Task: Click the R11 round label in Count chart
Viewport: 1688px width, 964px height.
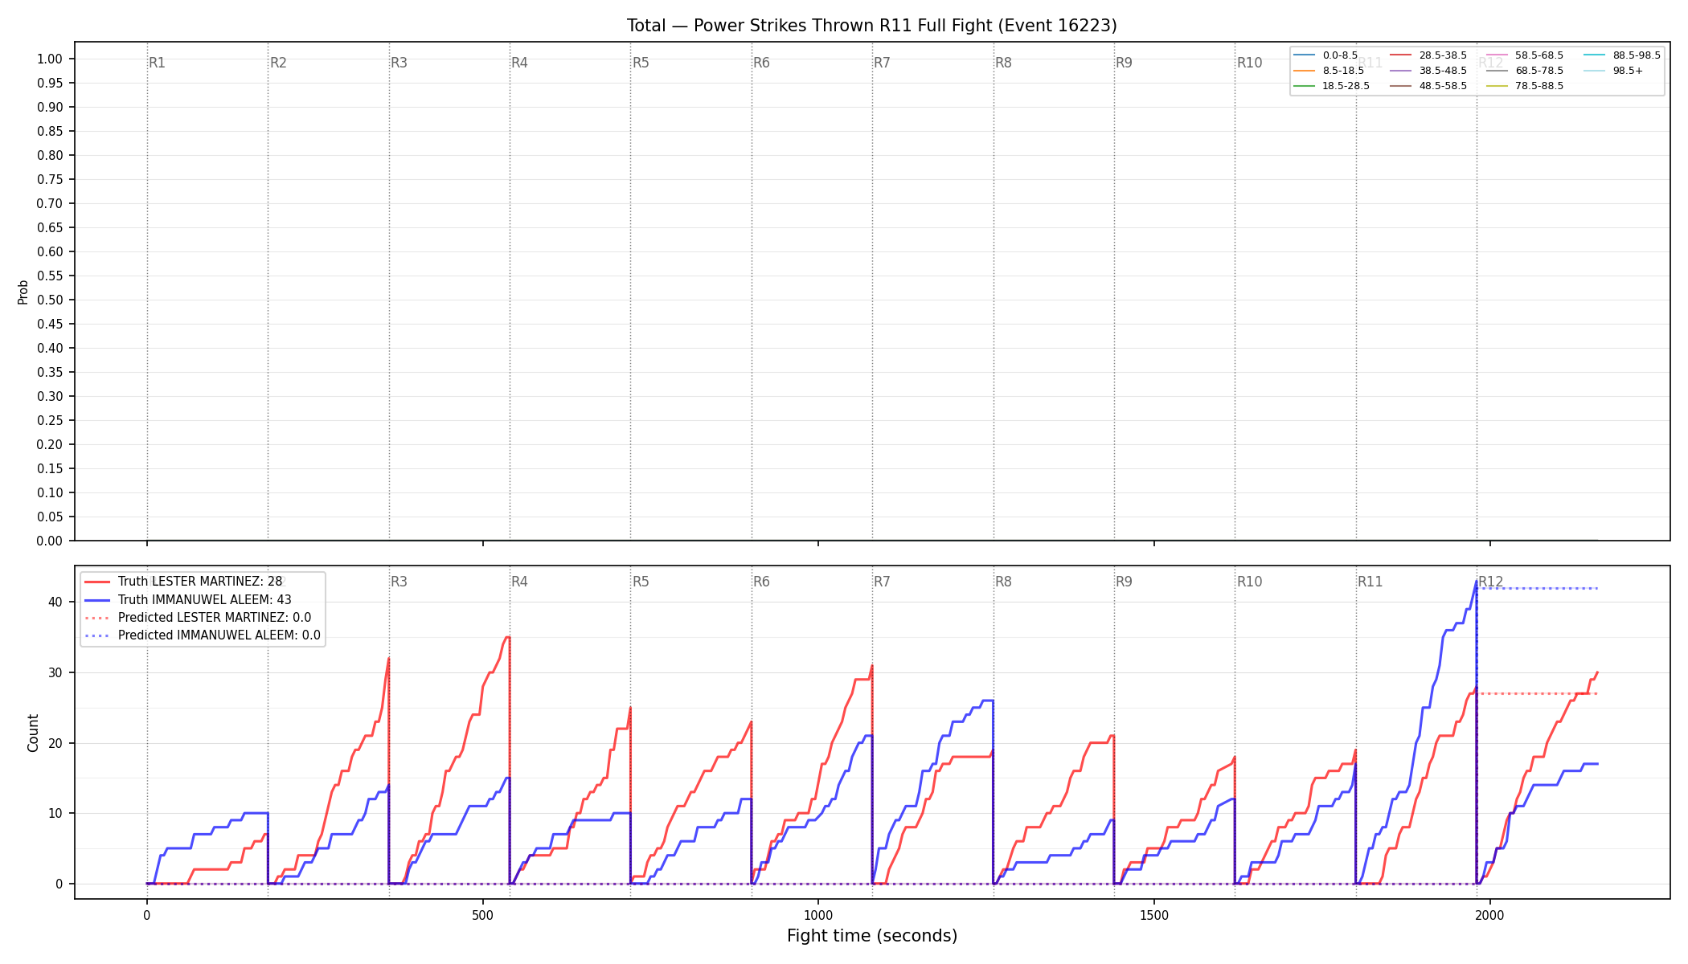Action: (1370, 582)
